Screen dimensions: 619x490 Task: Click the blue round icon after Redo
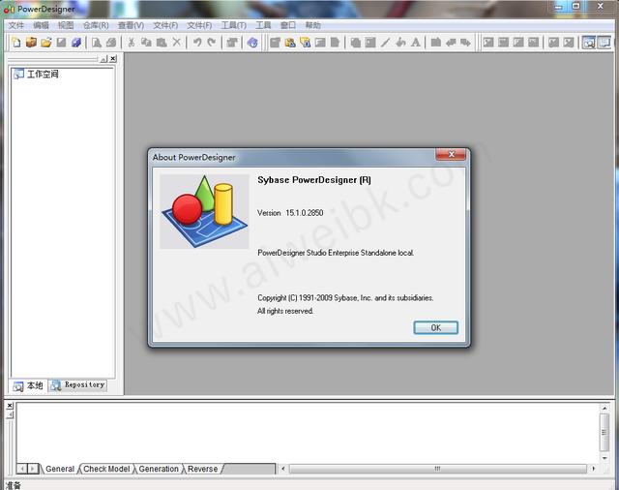tap(252, 43)
